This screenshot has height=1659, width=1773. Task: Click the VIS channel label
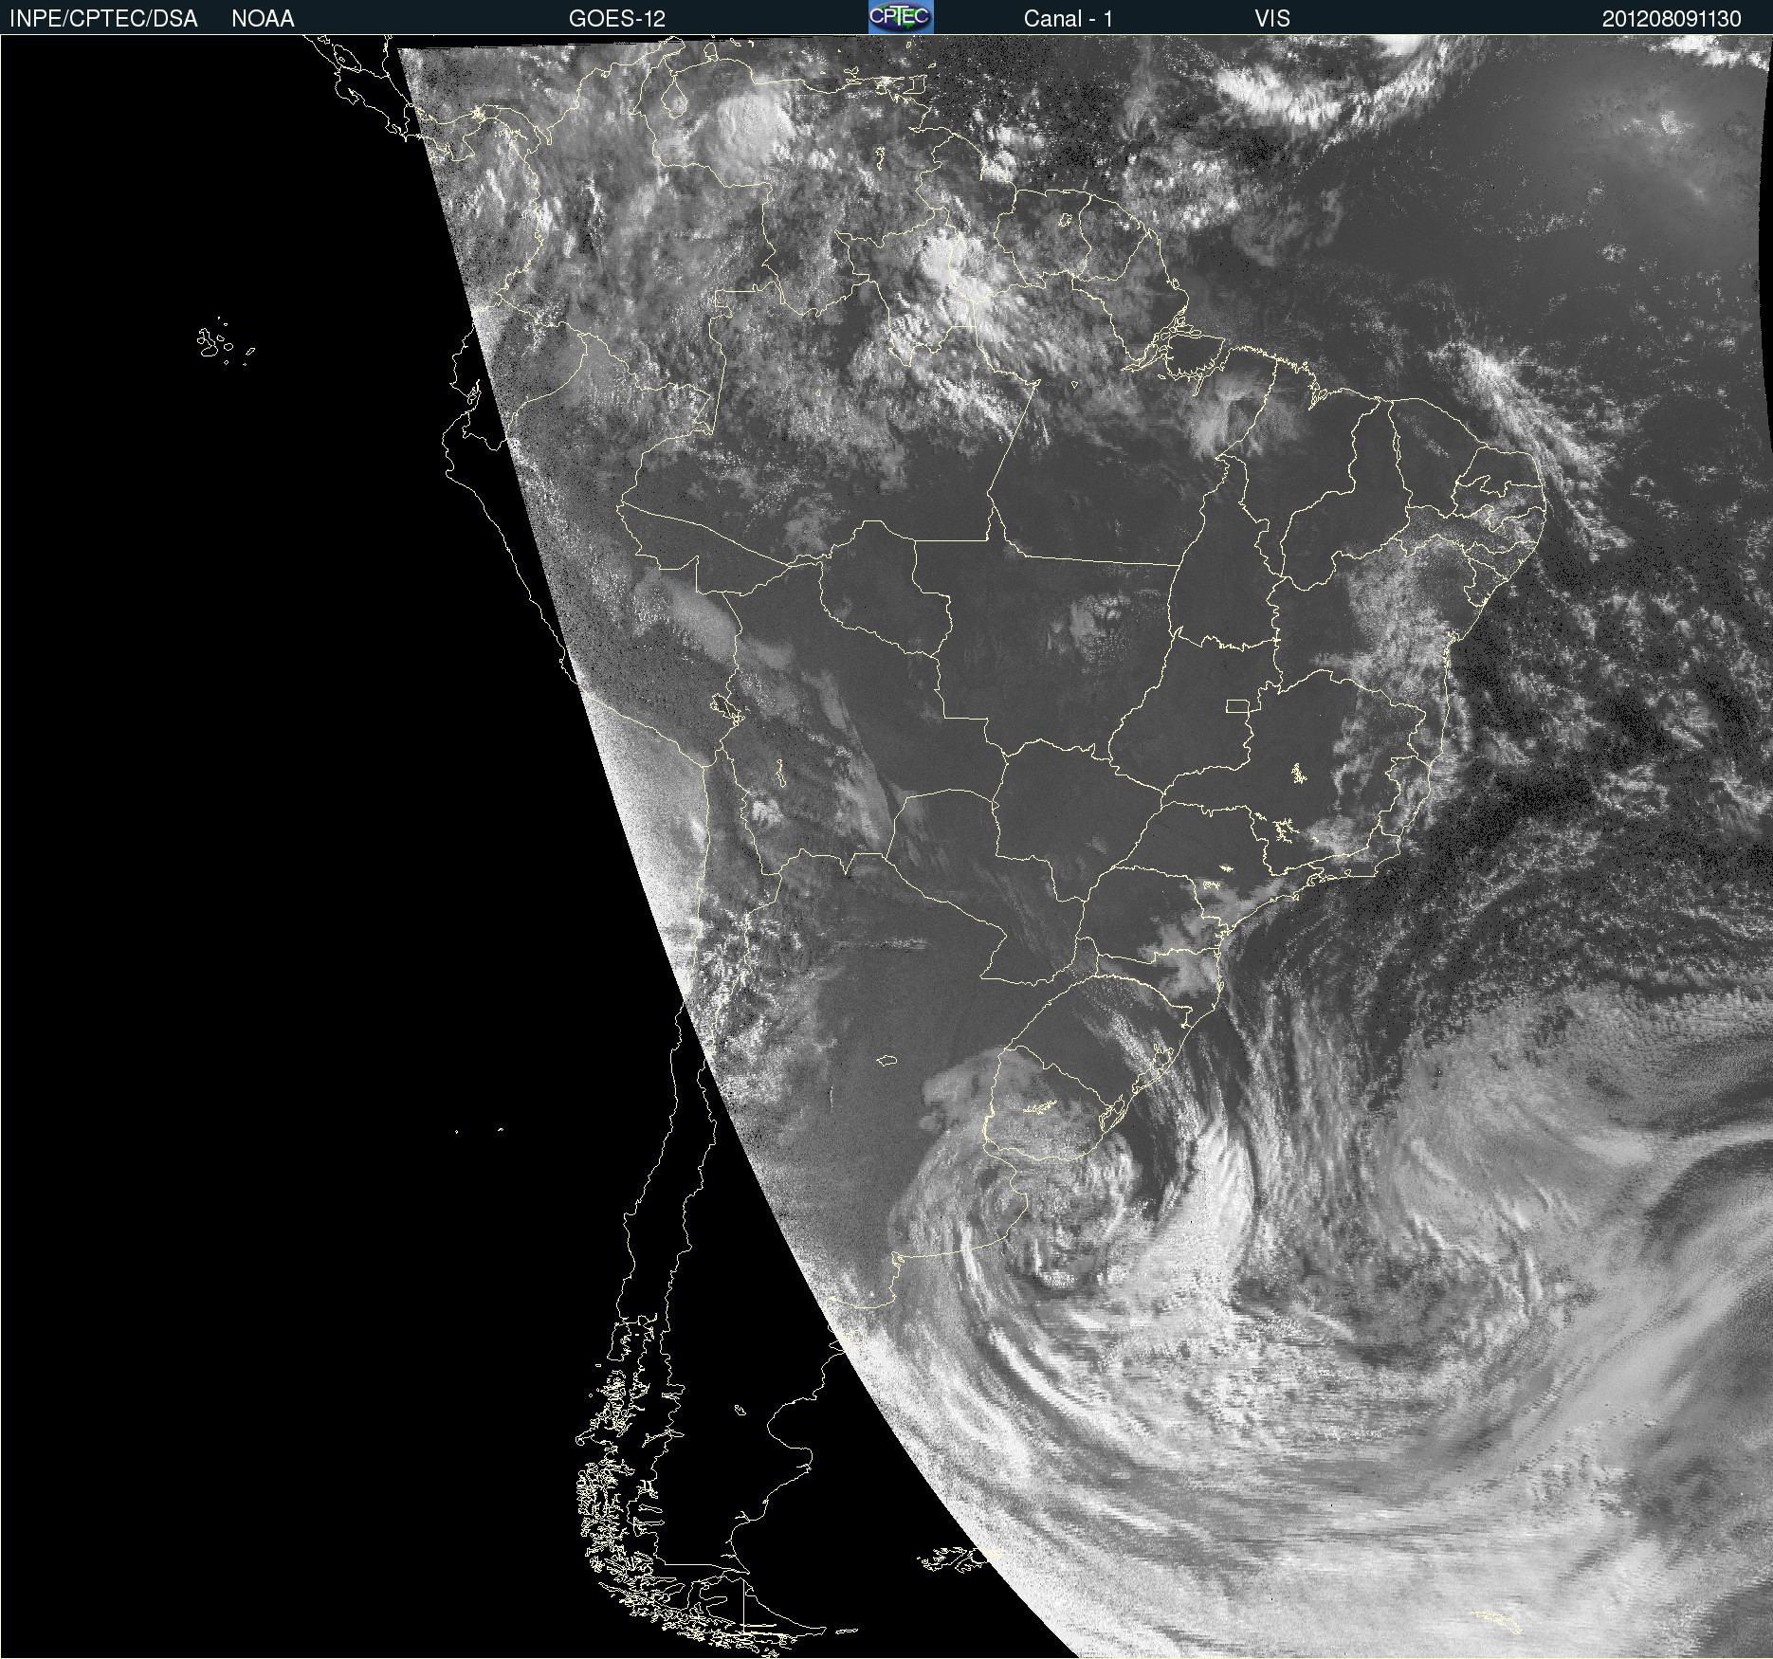click(1272, 19)
